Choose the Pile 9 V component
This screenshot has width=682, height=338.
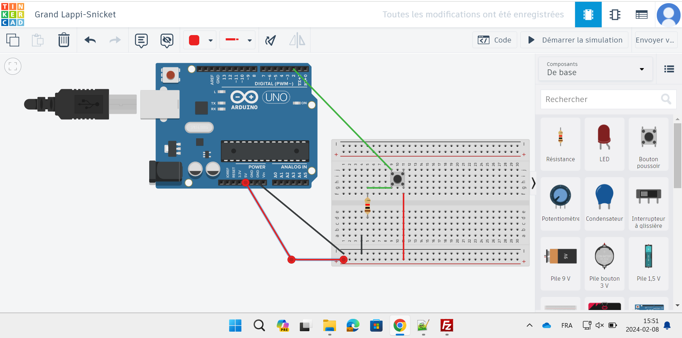561,264
